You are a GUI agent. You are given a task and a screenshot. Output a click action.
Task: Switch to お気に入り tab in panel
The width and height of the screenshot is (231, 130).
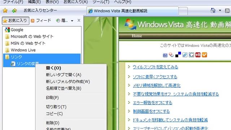tap(16, 21)
